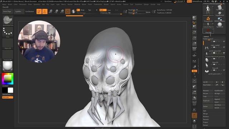Click the Scroll document icon
Image resolution: width=229 pixels, height=129 pixels.
[x=194, y=26]
